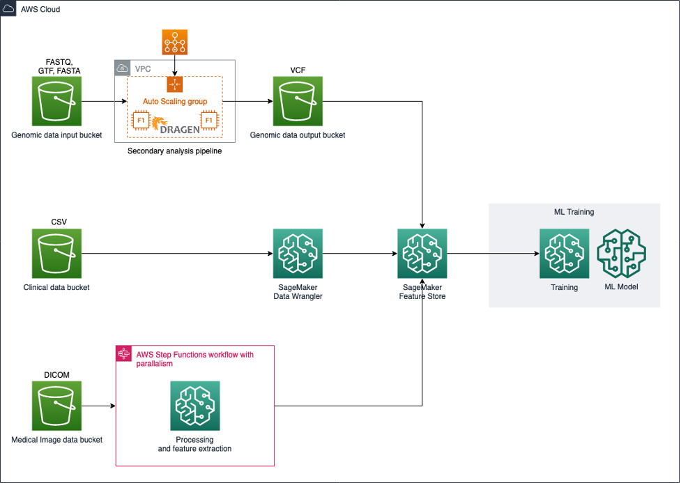Click the AWS Step Functions workflow with parallalism label
Image resolution: width=681 pixels, height=483 pixels.
(196, 358)
